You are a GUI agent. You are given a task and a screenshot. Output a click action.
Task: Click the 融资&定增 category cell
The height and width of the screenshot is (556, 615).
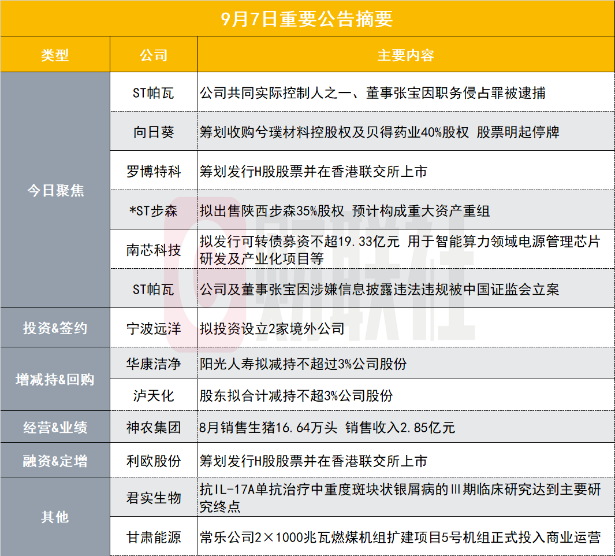(x=55, y=461)
